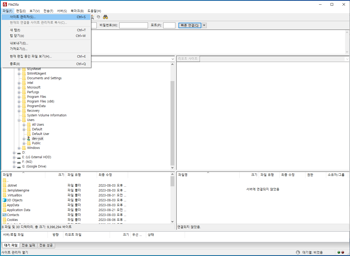Click the binoculars file search icon
Viewport: 350px width, 256px height.
point(105,17)
